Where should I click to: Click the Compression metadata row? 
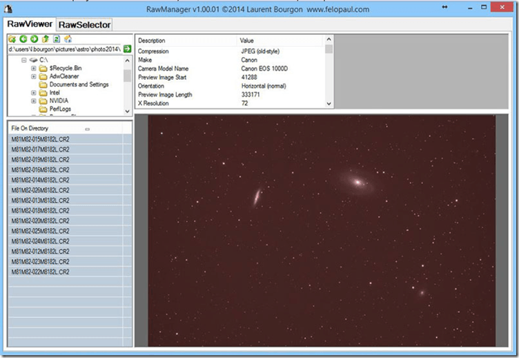231,51
